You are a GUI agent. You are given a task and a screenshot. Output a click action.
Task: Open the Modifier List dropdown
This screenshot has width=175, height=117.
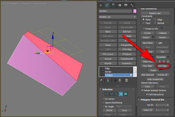(118, 17)
